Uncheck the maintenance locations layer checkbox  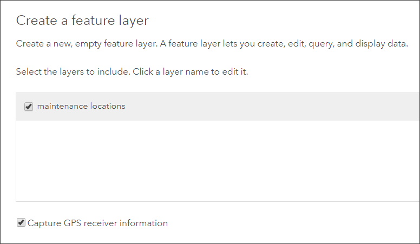(x=29, y=107)
